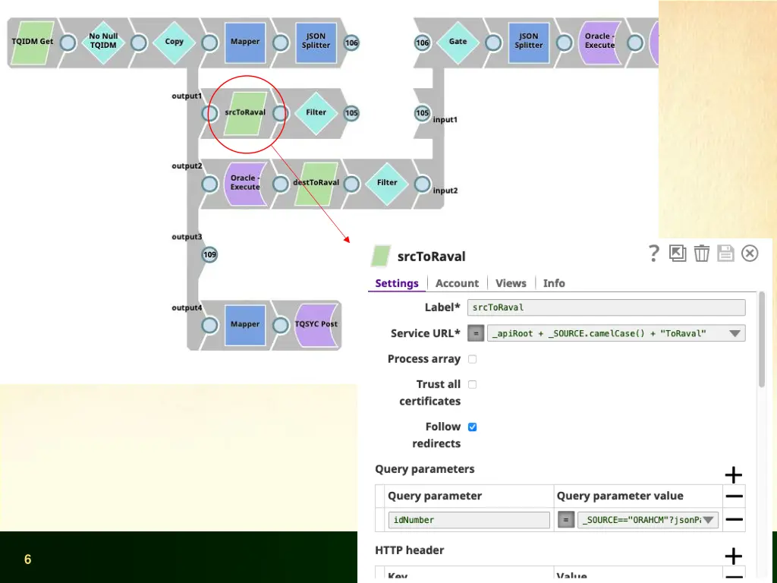Open the Views tab

coord(511,283)
